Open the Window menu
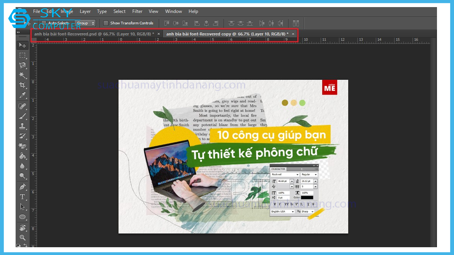Screen dimensions: 454x255 pyautogui.click(x=173, y=11)
